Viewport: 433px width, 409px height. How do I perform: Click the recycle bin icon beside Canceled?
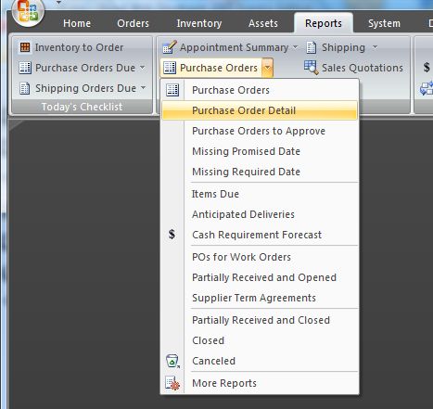click(172, 361)
